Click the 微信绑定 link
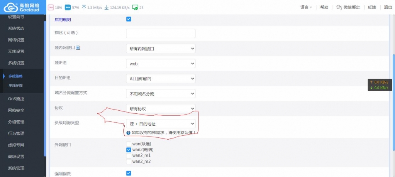 352,7
